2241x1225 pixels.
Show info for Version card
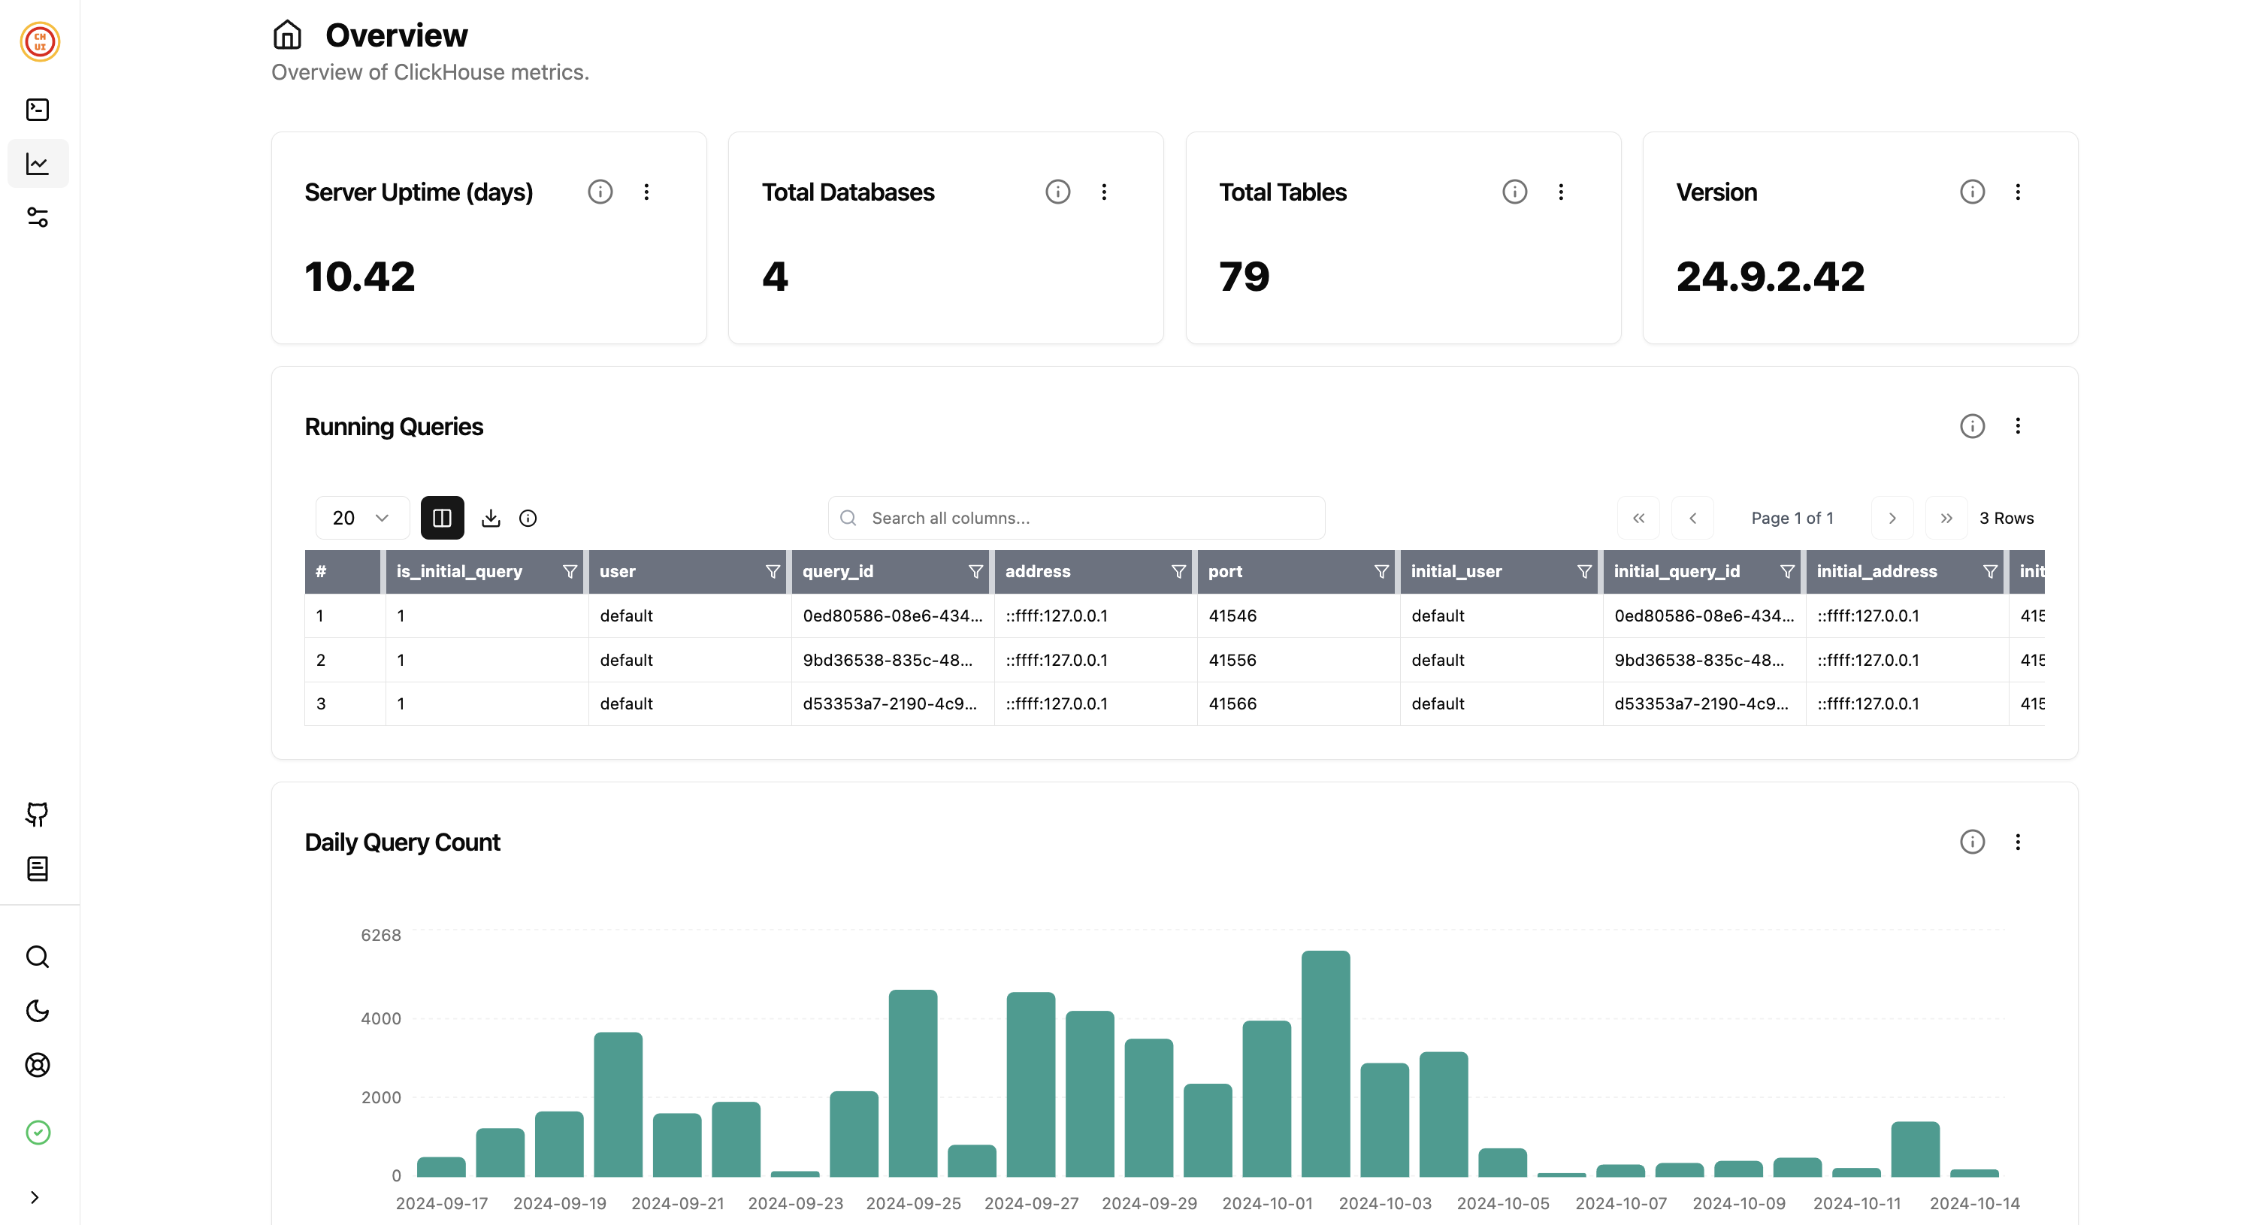[1972, 192]
